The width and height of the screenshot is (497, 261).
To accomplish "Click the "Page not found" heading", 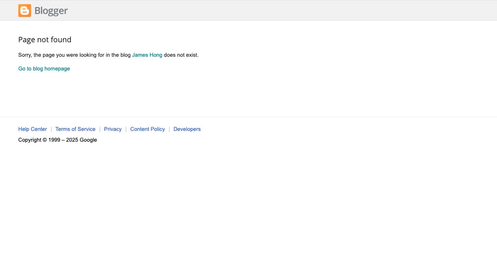I will (45, 40).
